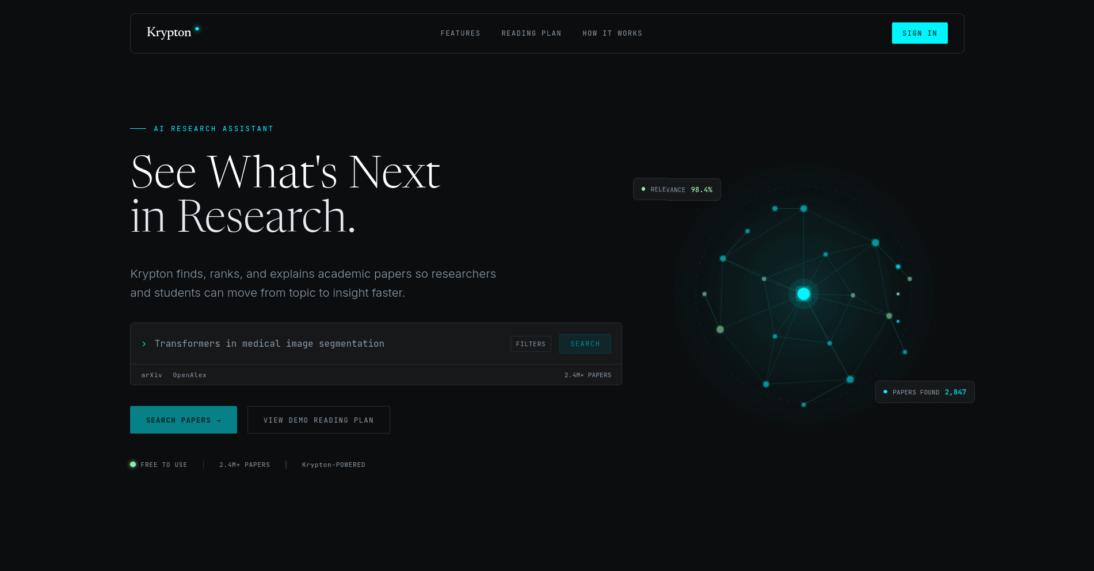Select the arXiv source label
Viewport: 1094px width, 571px height.
152,375
